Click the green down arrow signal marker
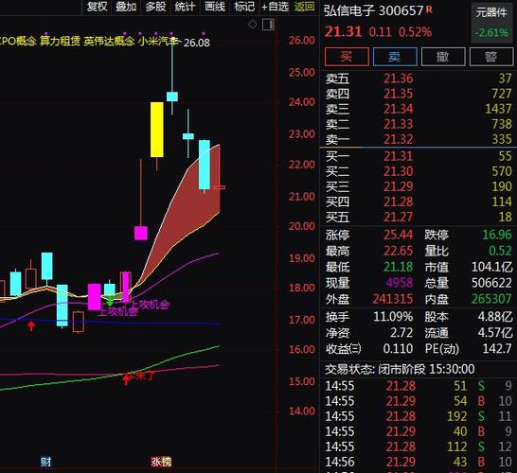517x473 pixels. pyautogui.click(x=110, y=302)
